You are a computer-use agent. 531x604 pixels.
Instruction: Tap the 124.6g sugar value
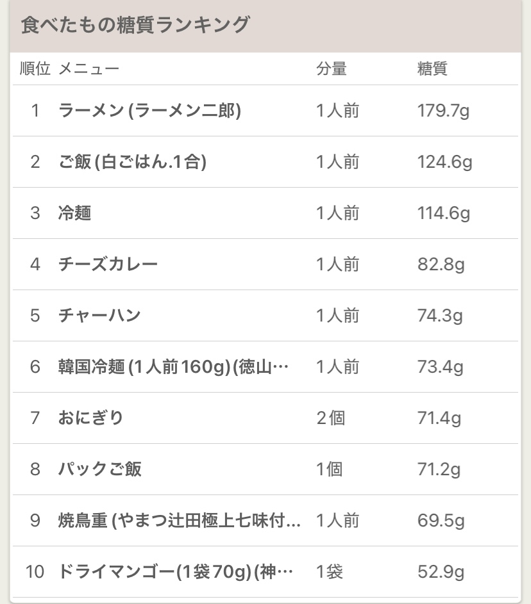click(x=444, y=162)
